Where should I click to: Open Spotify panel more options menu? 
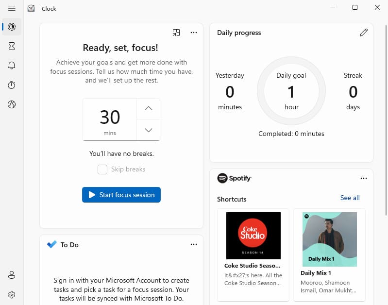364,178
